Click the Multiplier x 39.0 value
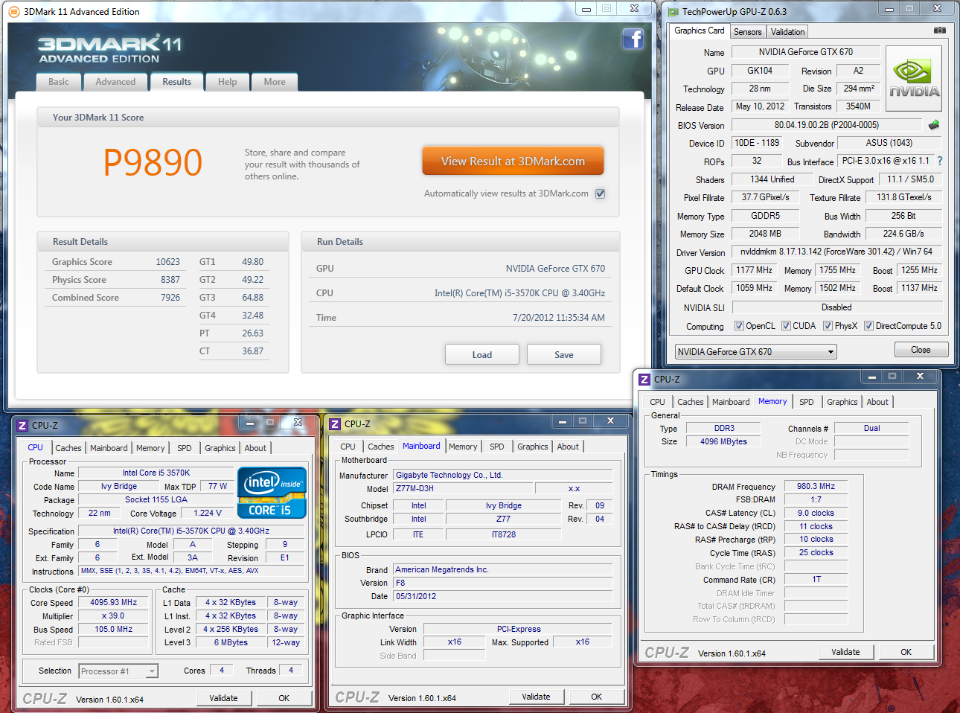 click(114, 616)
